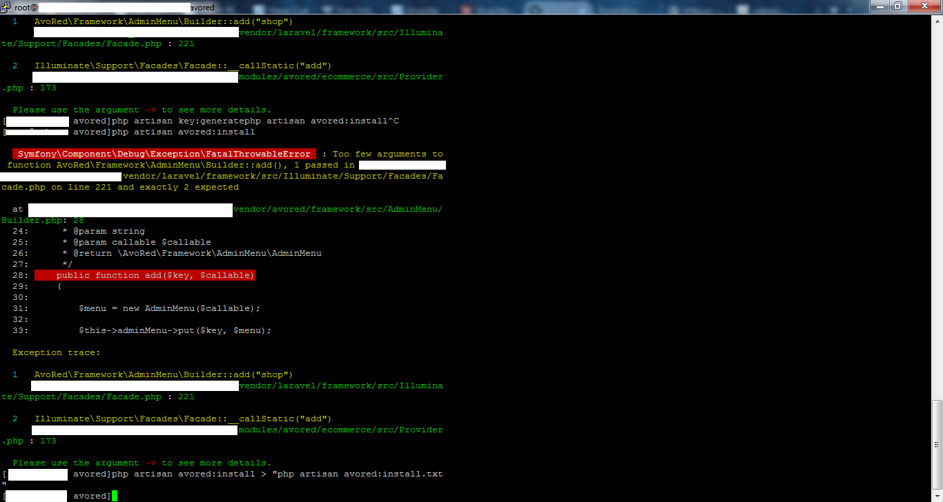Click the Restore Down icon of the PuTTY window
Image resolution: width=943 pixels, height=502 pixels.
[900, 6]
